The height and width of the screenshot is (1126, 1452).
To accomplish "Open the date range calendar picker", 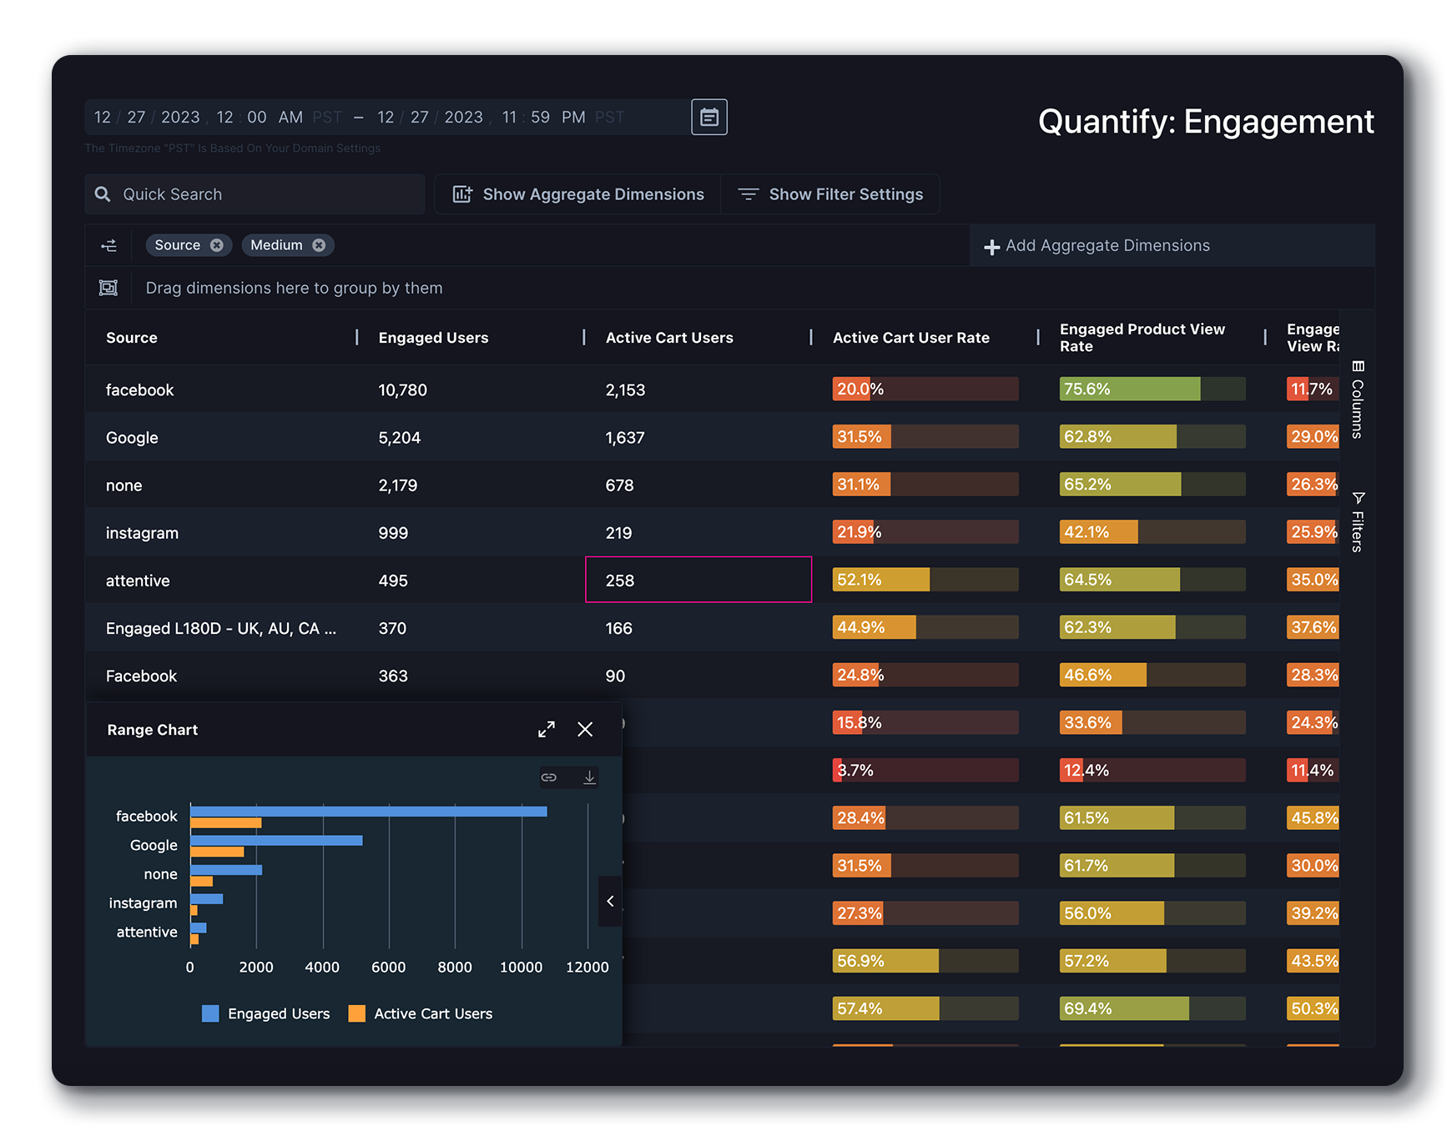I will point(708,117).
